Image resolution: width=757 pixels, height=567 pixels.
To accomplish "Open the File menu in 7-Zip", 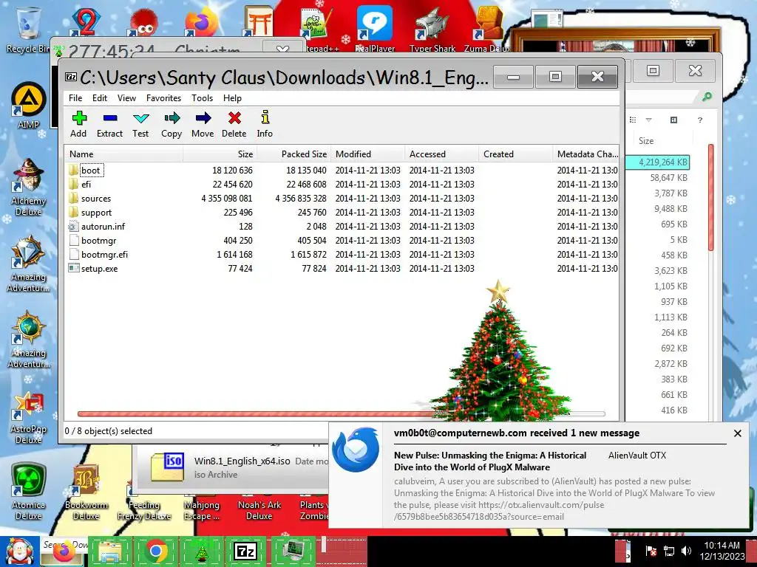I will pyautogui.click(x=75, y=98).
